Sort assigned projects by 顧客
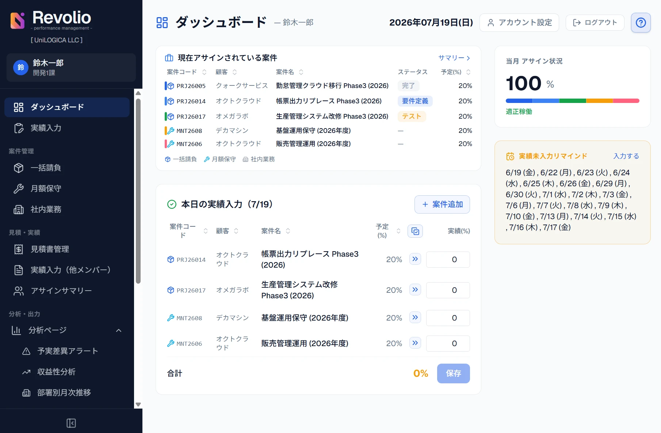The width and height of the screenshot is (661, 433). tap(235, 72)
